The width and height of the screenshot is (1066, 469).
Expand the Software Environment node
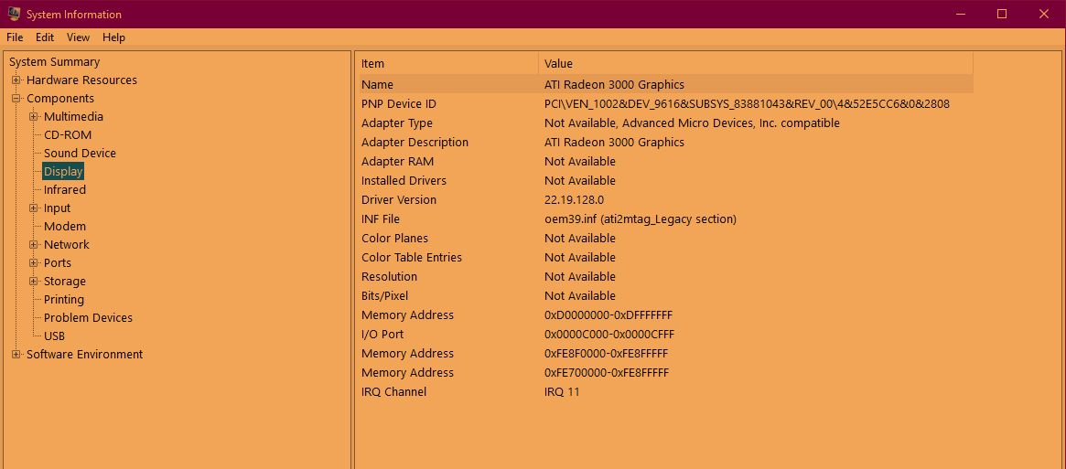point(16,354)
